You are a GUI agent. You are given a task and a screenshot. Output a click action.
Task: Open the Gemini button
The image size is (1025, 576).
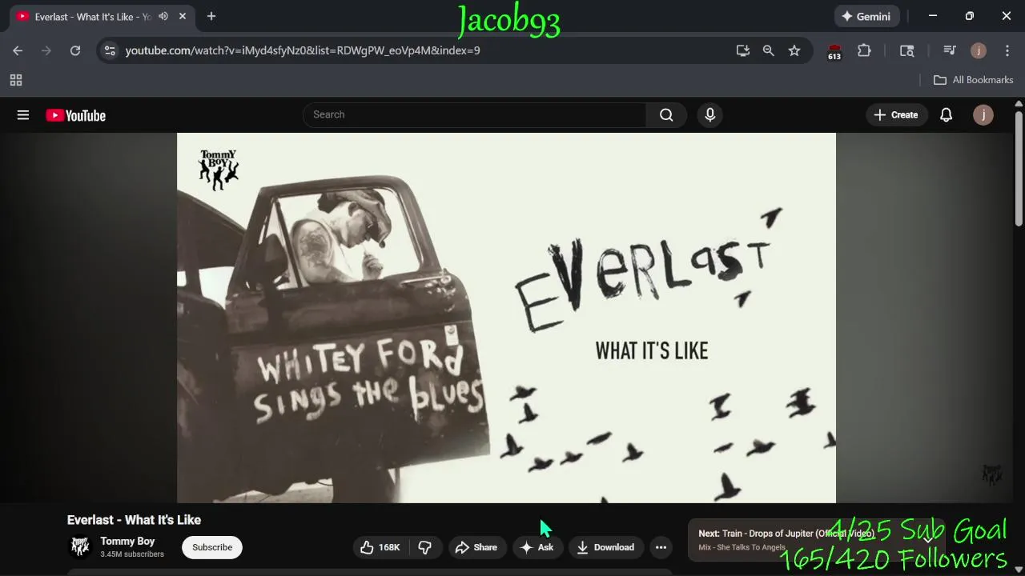(866, 16)
